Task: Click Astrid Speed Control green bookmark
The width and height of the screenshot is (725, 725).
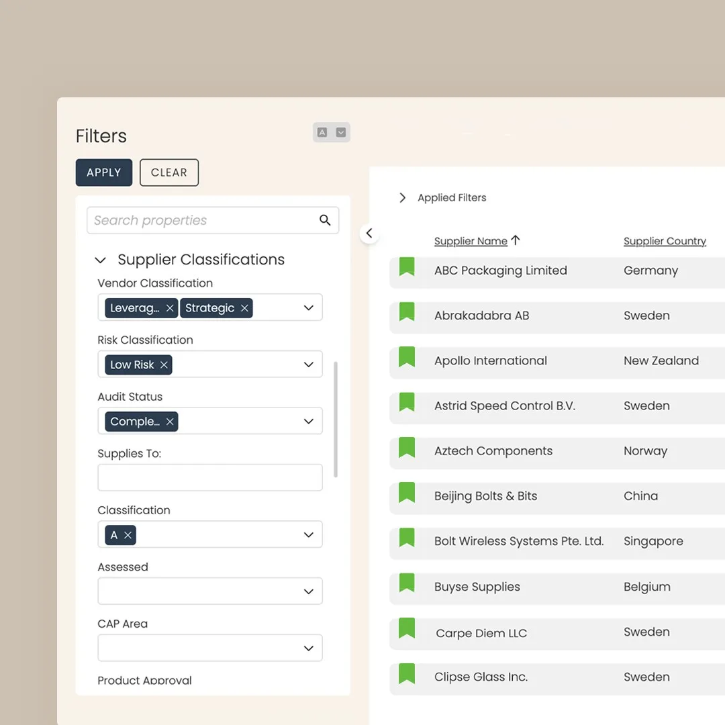Action: click(407, 402)
